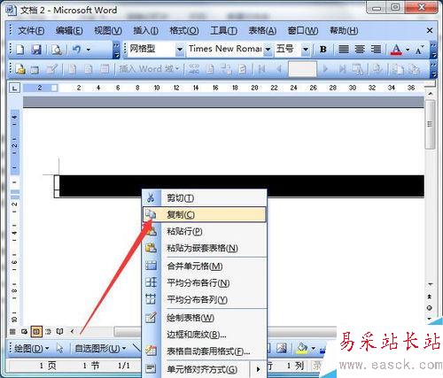Open the 表格(A) menu
443x378 pixels.
(262, 31)
